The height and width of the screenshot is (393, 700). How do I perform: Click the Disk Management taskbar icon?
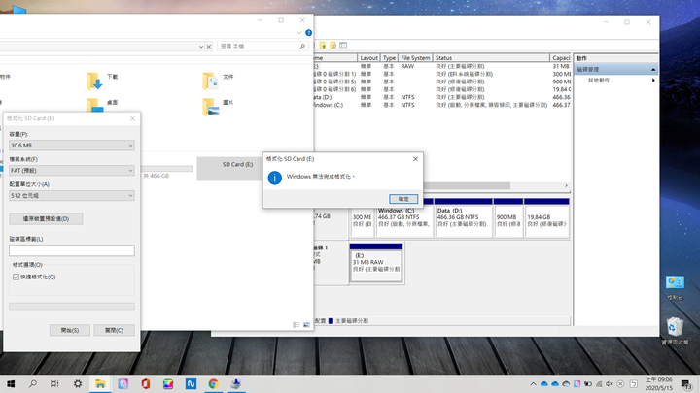pos(236,383)
